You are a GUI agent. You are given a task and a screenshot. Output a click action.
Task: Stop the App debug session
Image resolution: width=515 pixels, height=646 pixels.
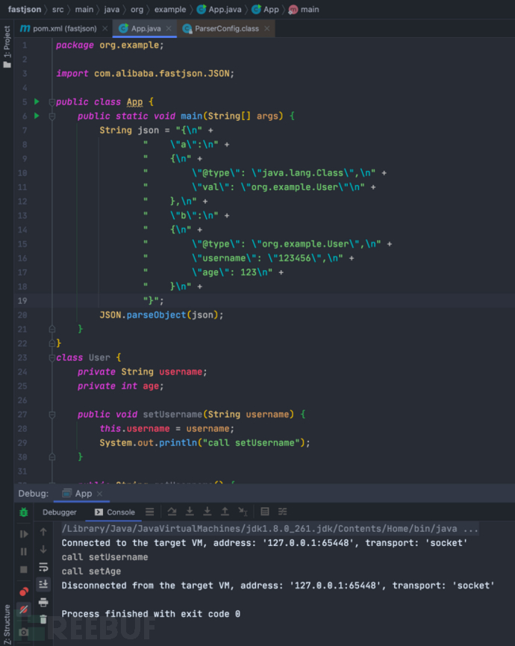[23, 569]
